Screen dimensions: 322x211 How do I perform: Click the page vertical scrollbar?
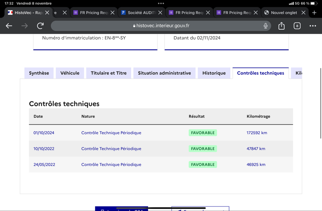320,103
